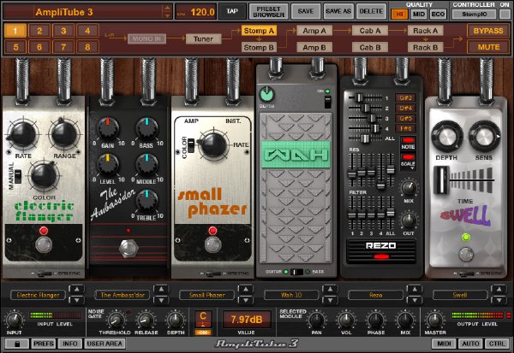Click the lock icon in bottom bar
This screenshot has width=514, height=353.
click(x=17, y=344)
